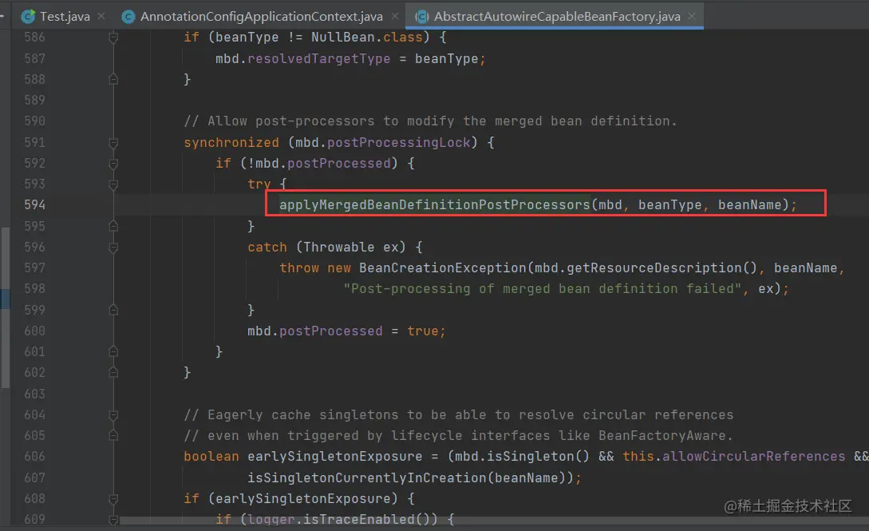Image resolution: width=869 pixels, height=531 pixels.
Task: Collapse the try block at line 593
Action: pos(113,184)
